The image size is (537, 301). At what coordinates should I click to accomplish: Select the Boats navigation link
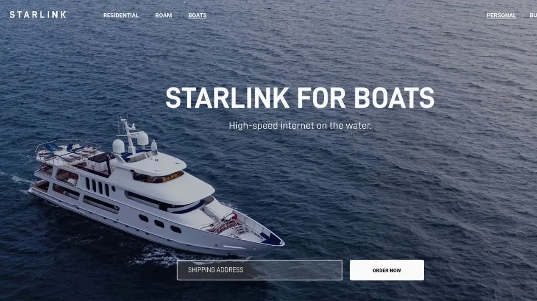pos(197,15)
